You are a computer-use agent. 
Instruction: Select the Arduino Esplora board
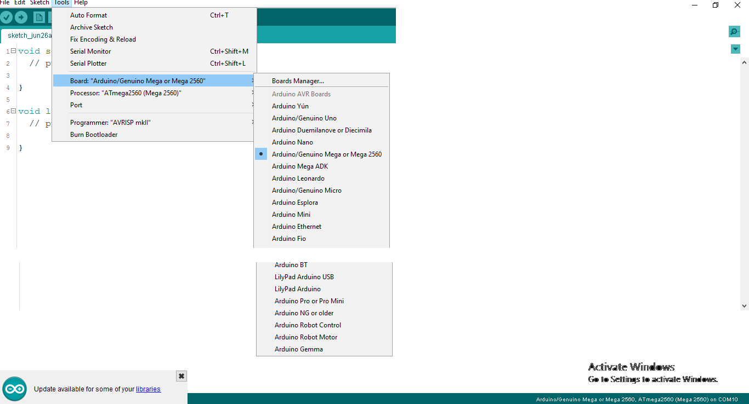(322, 203)
